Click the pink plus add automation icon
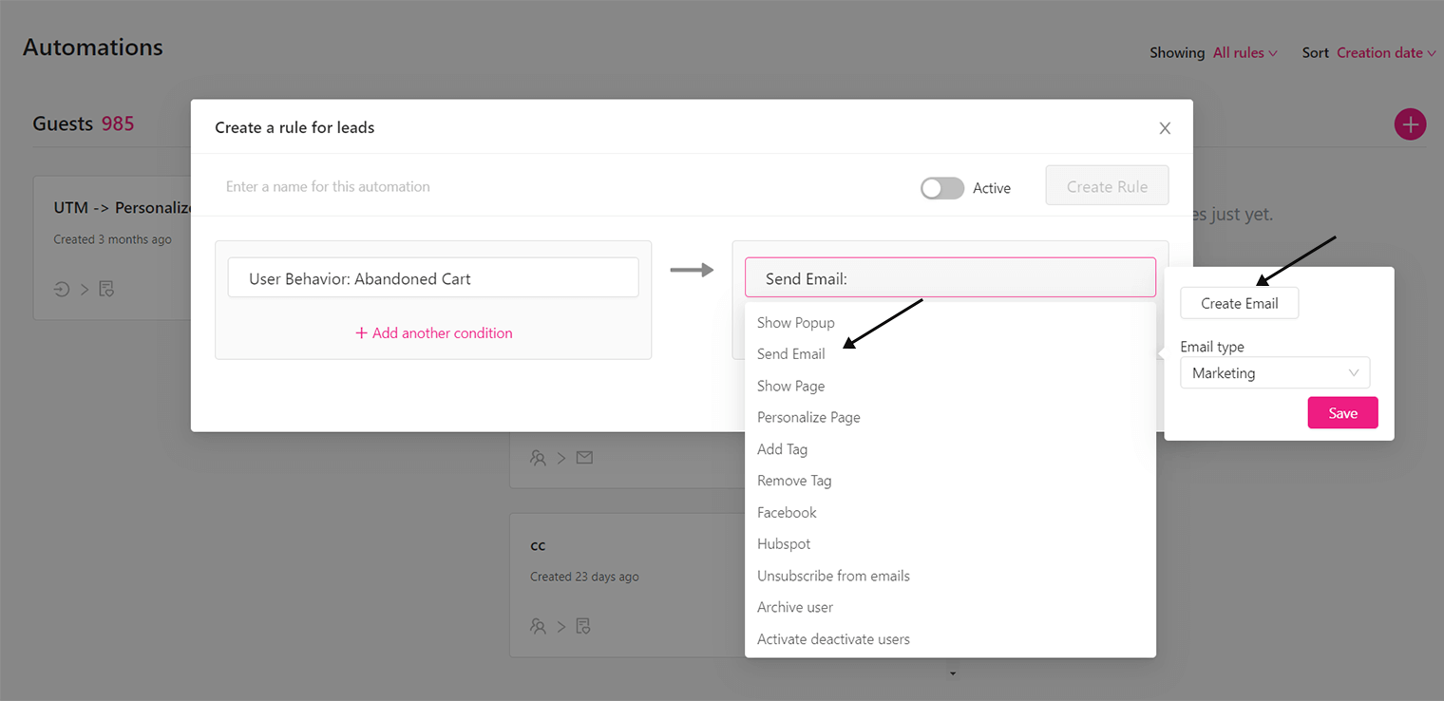The width and height of the screenshot is (1444, 701). (x=1410, y=124)
